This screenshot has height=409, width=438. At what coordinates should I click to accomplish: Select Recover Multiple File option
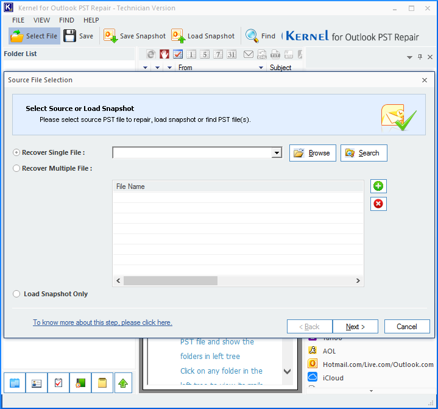point(16,168)
